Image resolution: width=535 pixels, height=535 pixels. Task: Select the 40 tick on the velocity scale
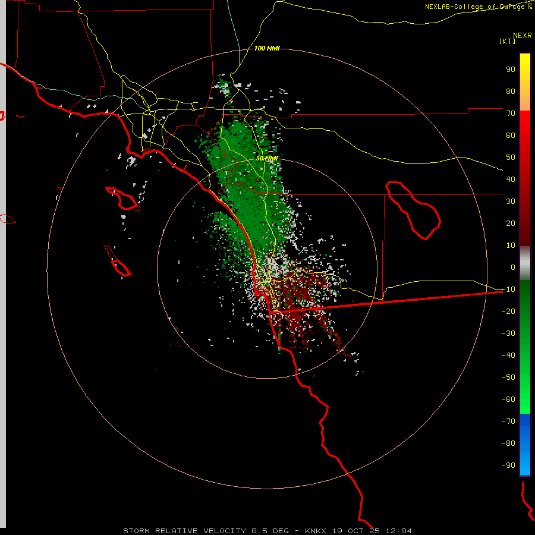[511, 179]
